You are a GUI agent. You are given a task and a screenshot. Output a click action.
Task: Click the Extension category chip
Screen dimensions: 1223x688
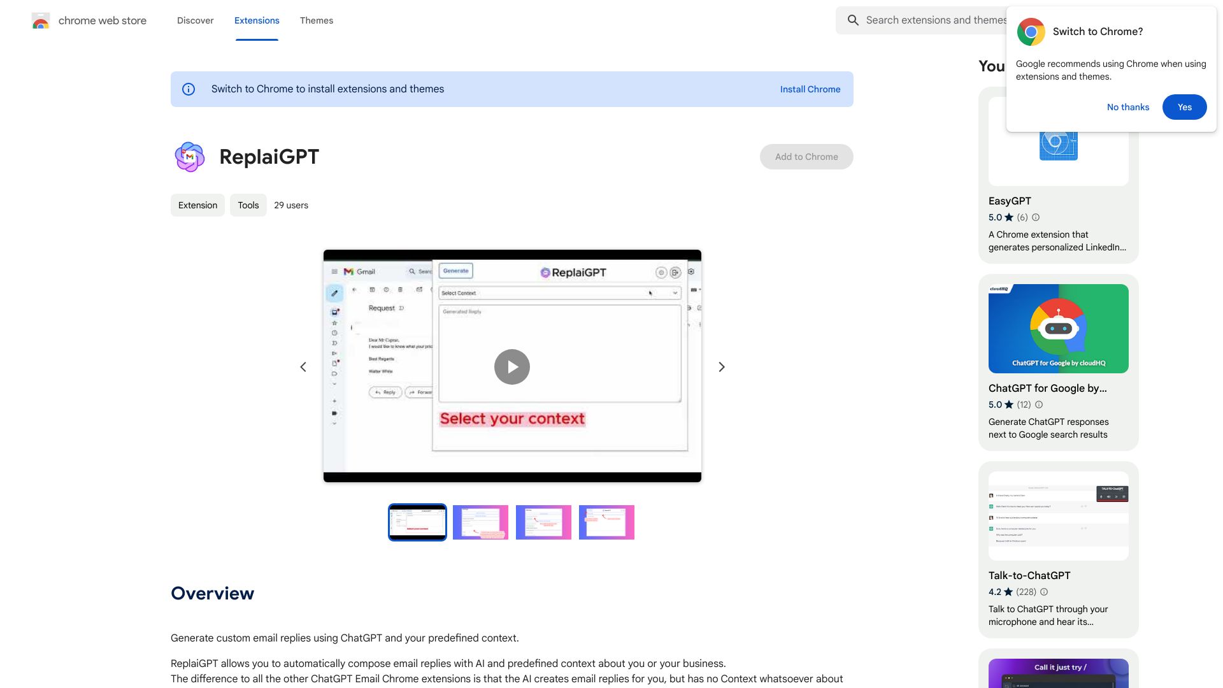[x=197, y=205]
